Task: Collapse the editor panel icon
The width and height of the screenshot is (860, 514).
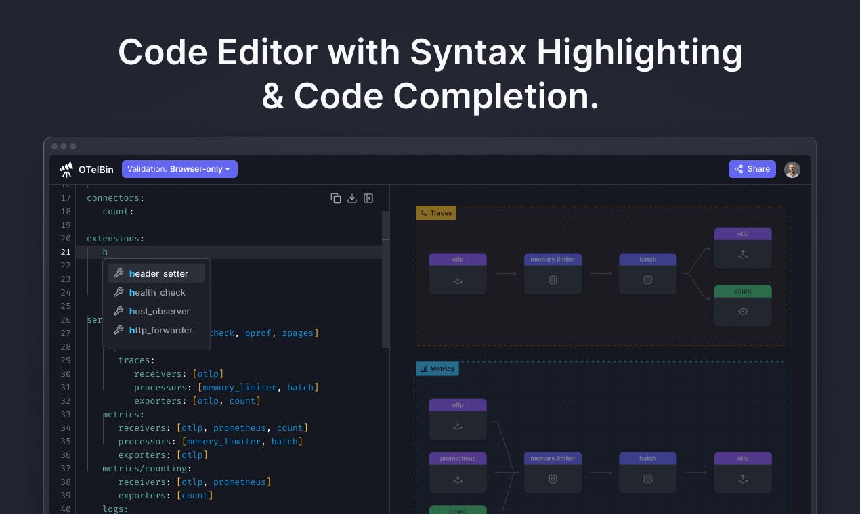Action: coord(368,198)
